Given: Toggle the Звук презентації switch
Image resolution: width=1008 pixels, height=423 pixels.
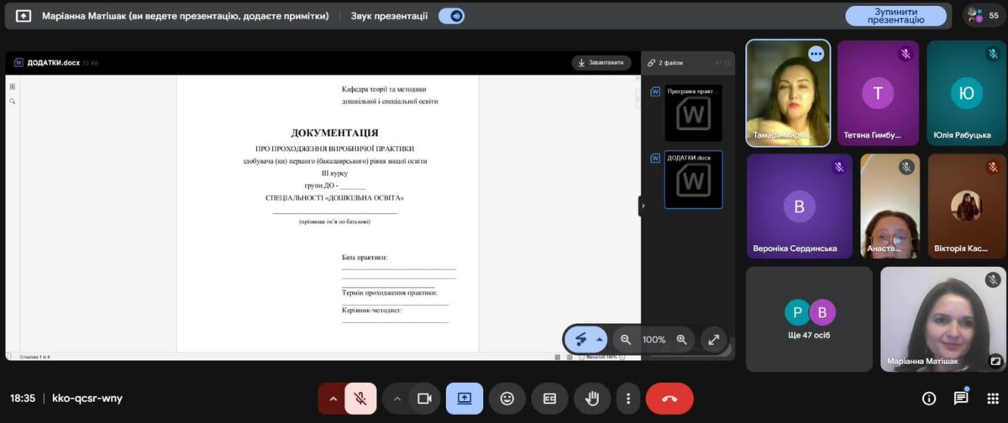Looking at the screenshot, I should (452, 16).
